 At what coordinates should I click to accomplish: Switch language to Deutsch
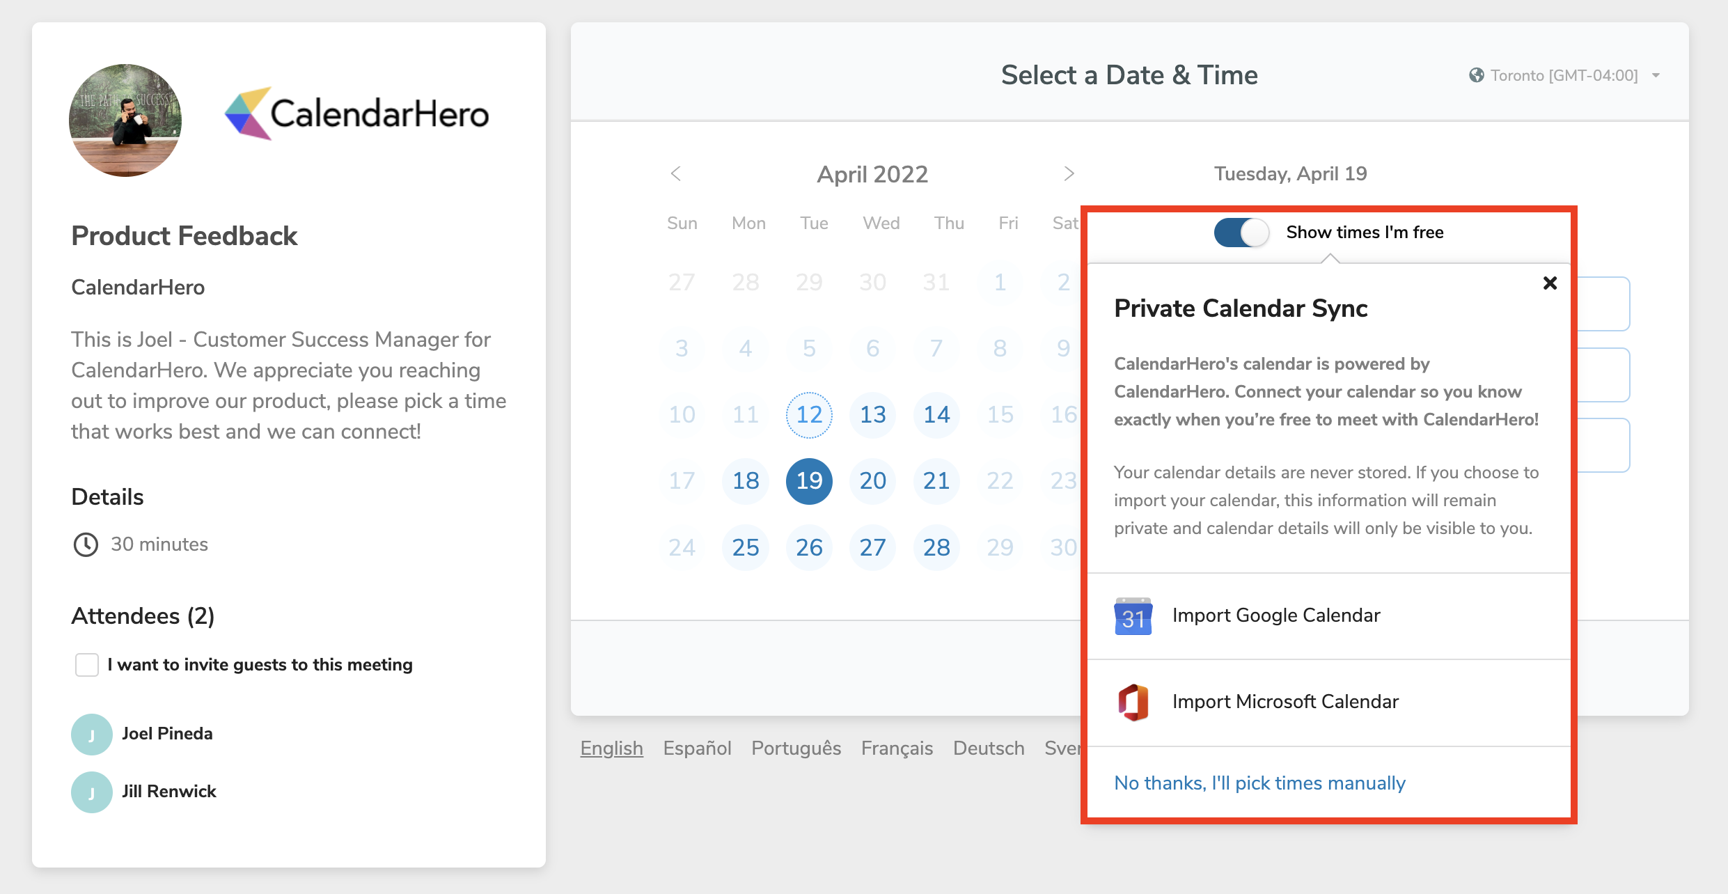[x=989, y=748]
